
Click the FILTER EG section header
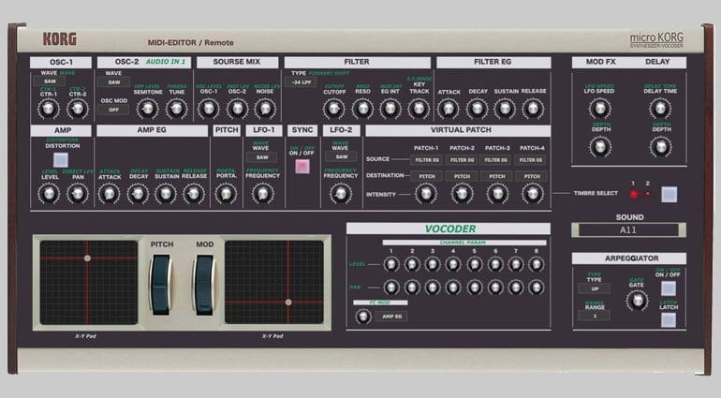click(493, 62)
